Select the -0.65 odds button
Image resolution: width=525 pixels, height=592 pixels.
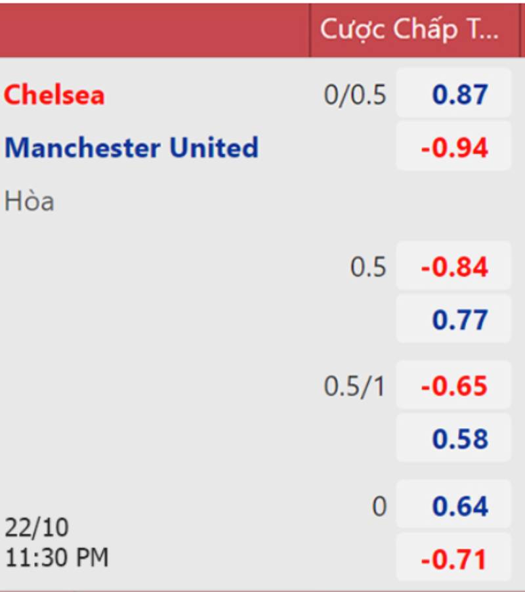pyautogui.click(x=453, y=386)
